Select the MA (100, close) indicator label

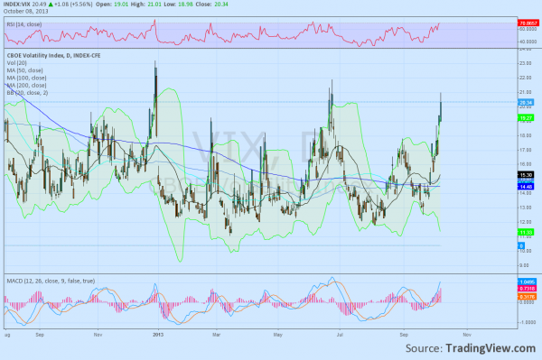(x=26, y=78)
